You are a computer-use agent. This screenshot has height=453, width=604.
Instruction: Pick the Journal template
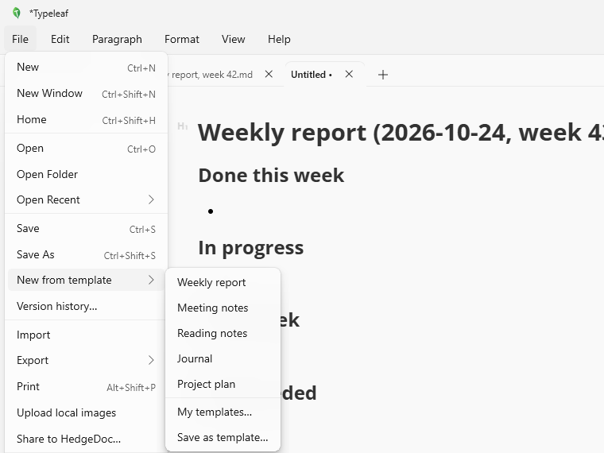pos(223,358)
